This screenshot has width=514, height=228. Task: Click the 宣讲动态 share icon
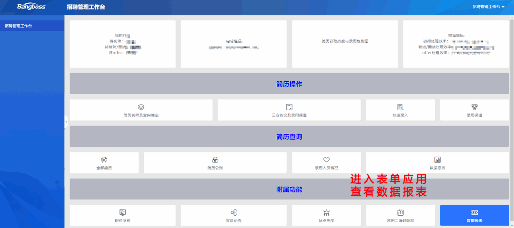(233, 213)
